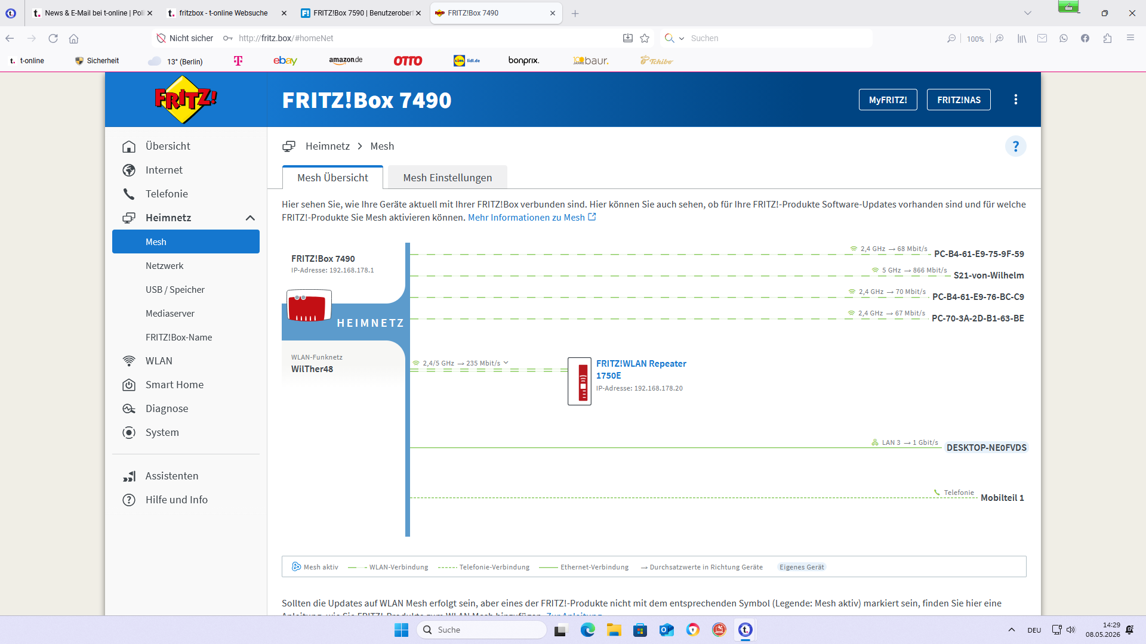Open the Sicherheit bookmark
The image size is (1146, 644).
97,61
